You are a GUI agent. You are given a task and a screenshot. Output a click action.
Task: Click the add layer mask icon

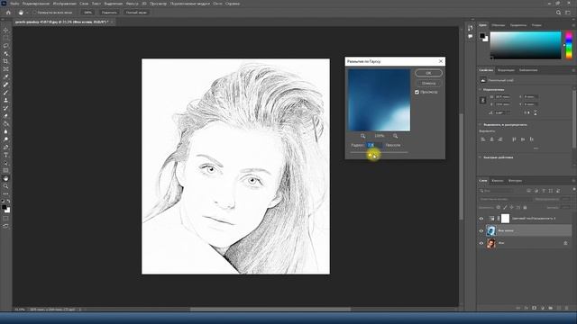(535, 308)
